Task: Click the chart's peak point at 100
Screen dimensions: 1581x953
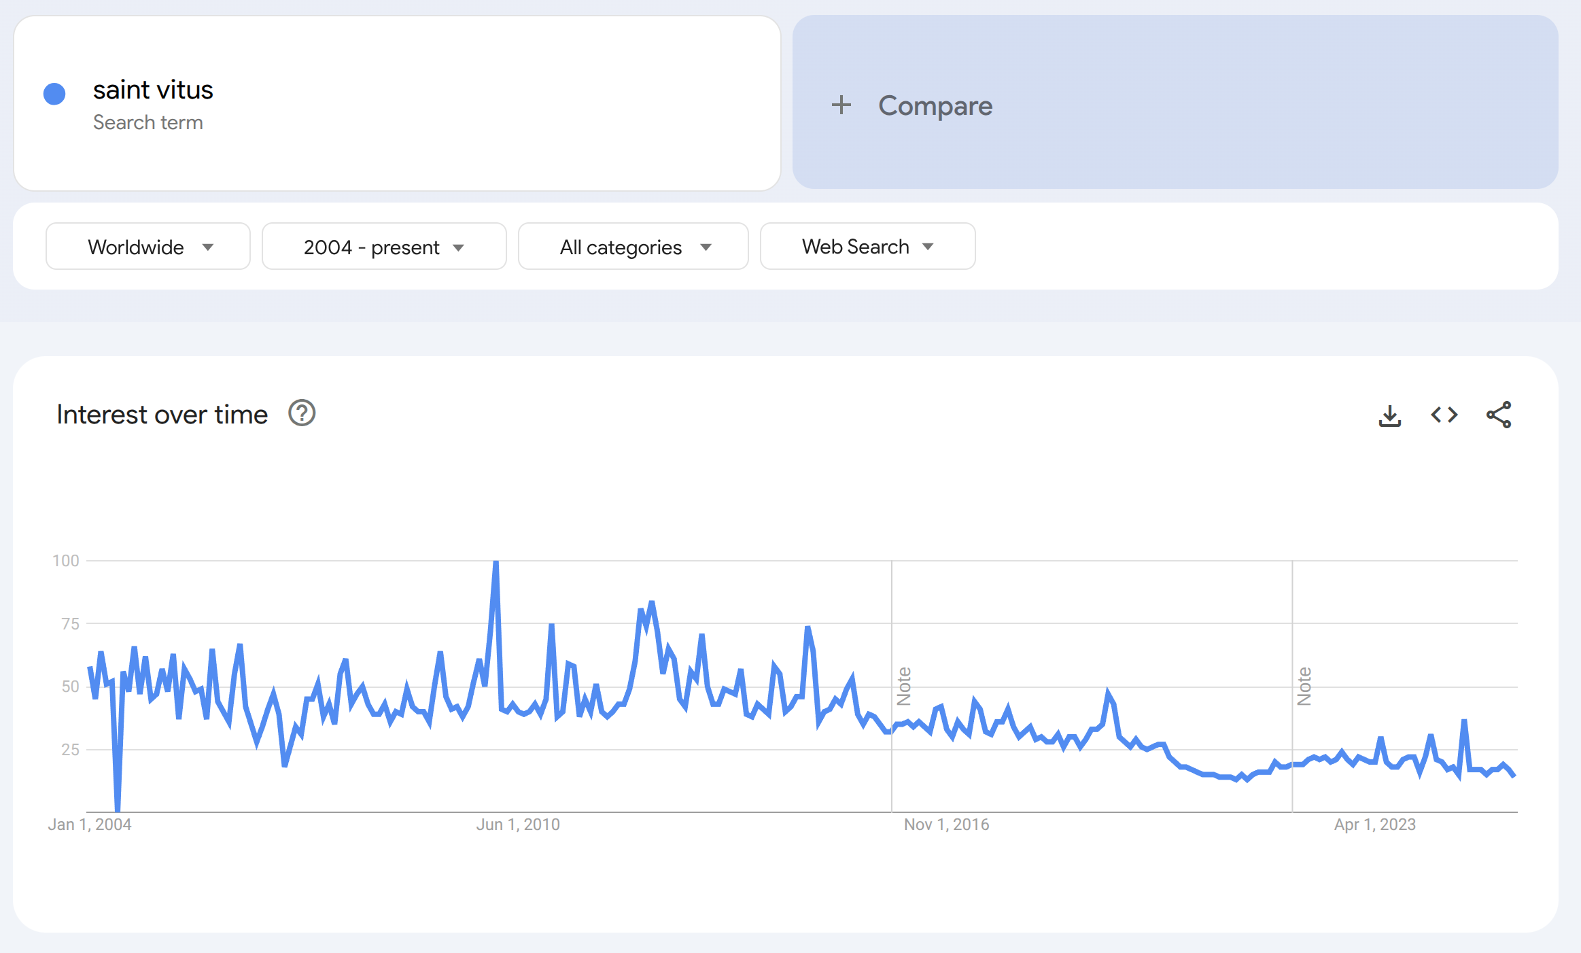Action: point(496,561)
